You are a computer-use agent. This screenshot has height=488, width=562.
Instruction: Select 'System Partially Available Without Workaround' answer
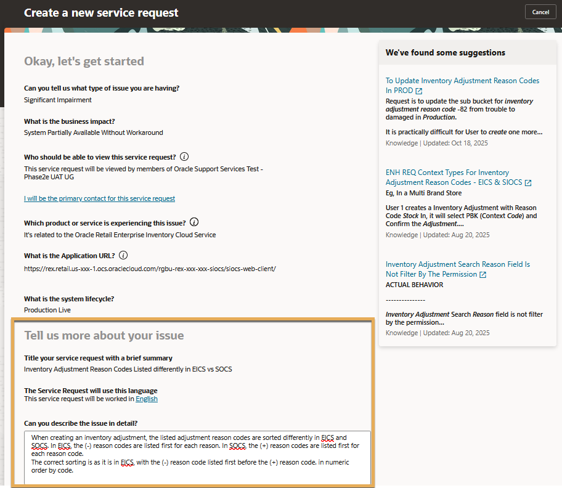coord(94,132)
